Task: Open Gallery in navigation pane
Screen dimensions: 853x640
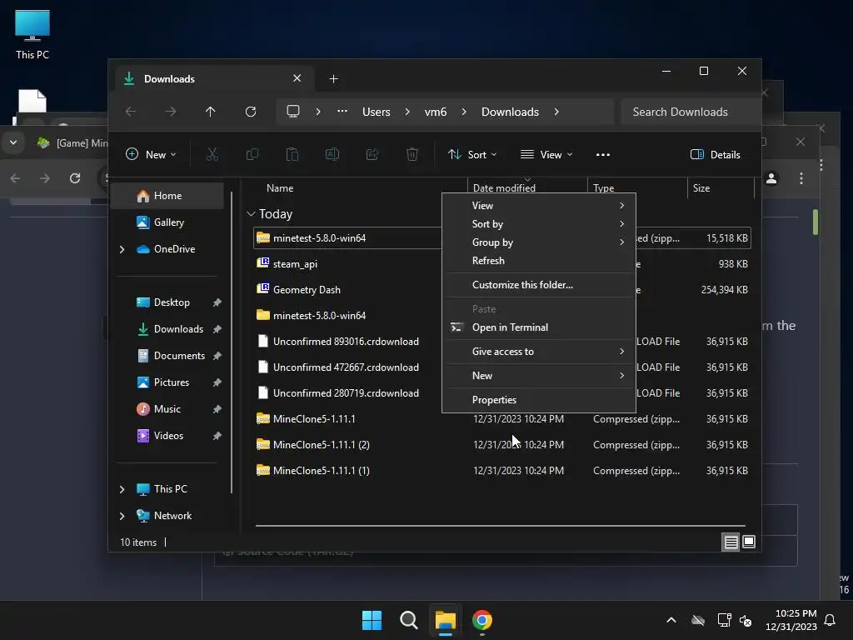Action: point(167,222)
